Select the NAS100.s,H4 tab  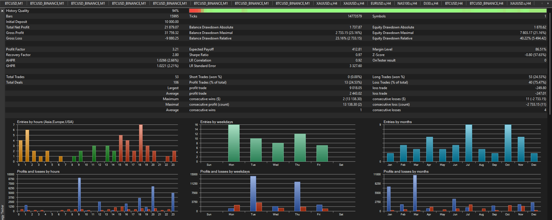pos(407,3)
